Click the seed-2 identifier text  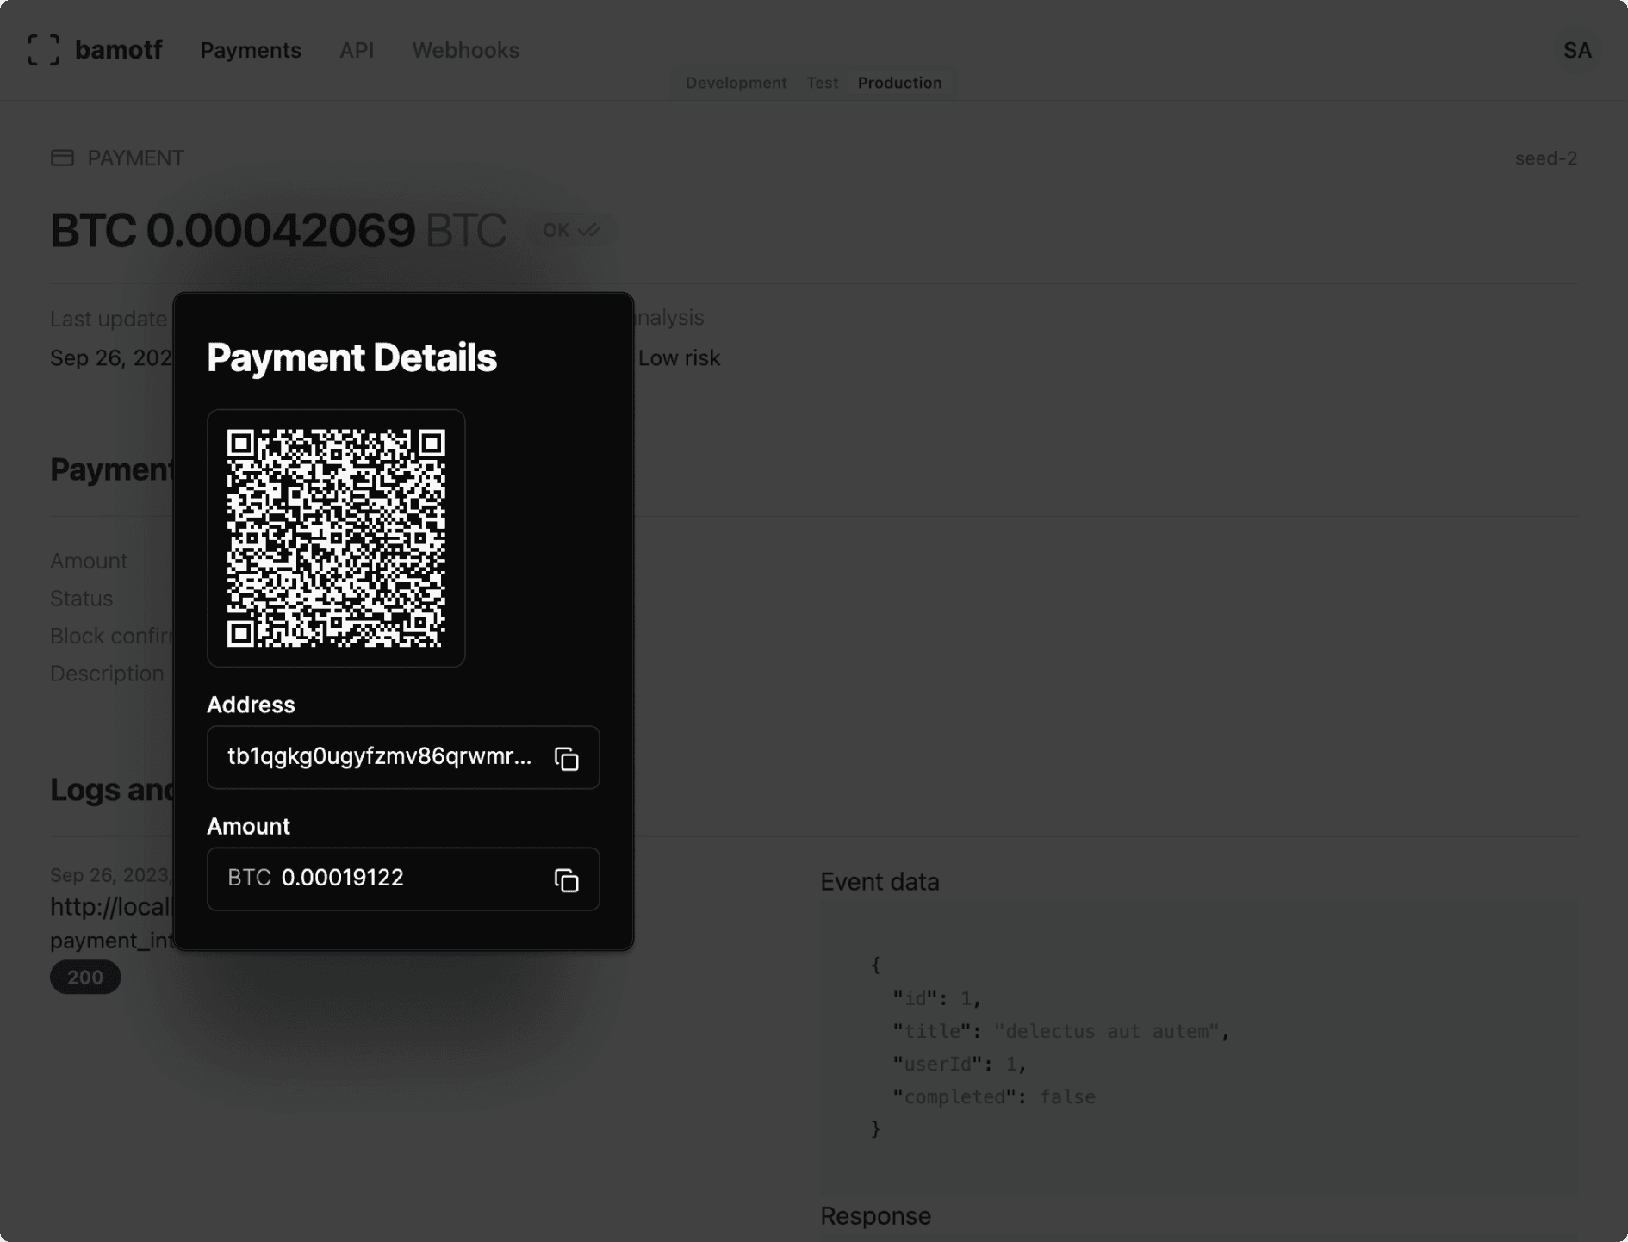(x=1546, y=158)
